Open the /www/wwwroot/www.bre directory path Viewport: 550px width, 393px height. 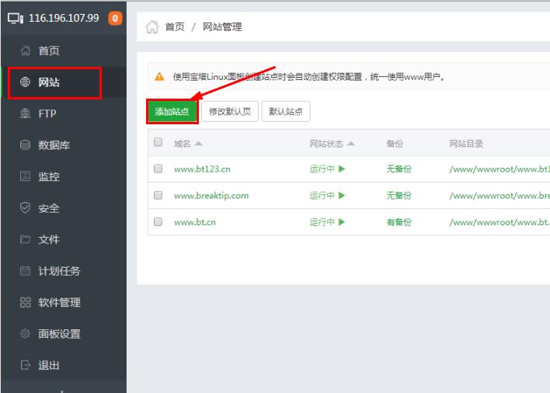click(x=500, y=196)
